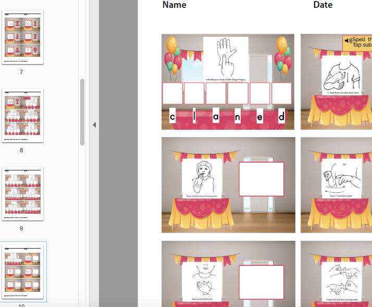Image resolution: width=372 pixels, height=307 pixels.
Task: Click the crossed-arms chest sign illustration
Action: [x=202, y=281]
